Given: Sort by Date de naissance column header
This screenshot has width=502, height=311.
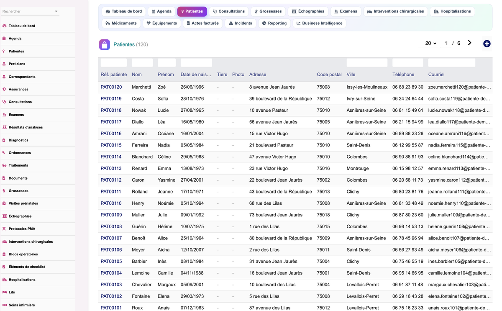Looking at the screenshot, I should (x=196, y=75).
